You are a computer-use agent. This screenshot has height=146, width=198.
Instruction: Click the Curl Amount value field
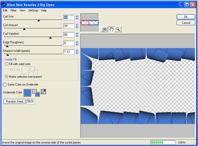(x=69, y=26)
